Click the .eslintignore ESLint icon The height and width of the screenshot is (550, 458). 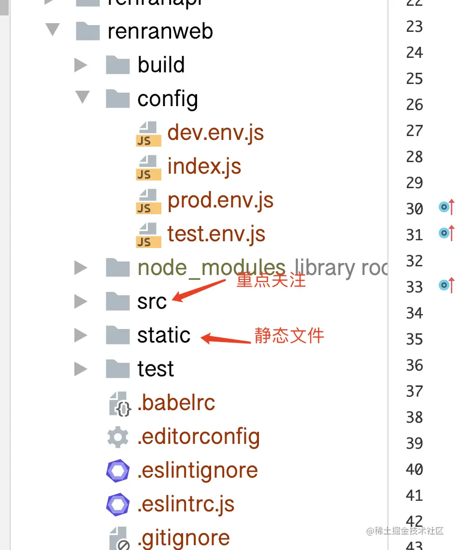118,471
